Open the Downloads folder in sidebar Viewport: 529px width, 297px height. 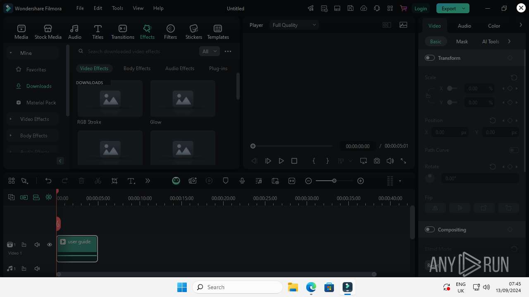(x=39, y=86)
